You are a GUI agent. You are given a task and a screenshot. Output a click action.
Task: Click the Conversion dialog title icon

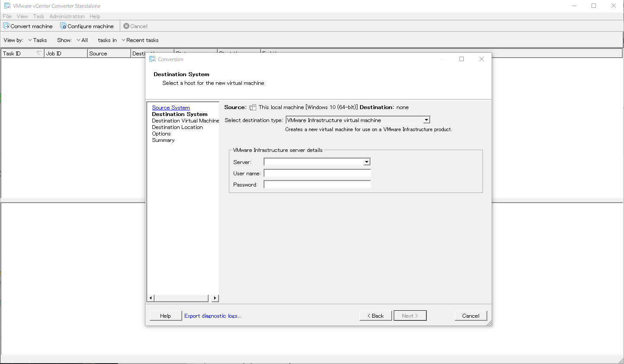point(152,59)
